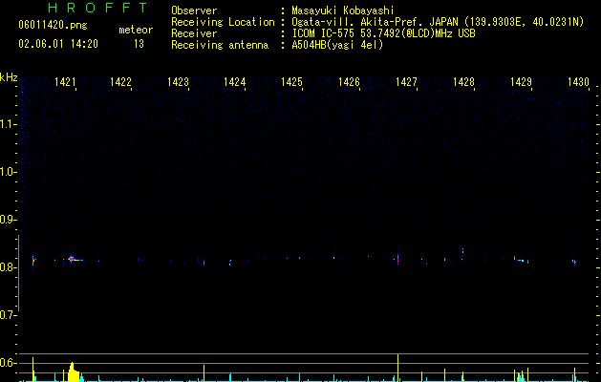Click the meteor count value 13

pos(139,44)
